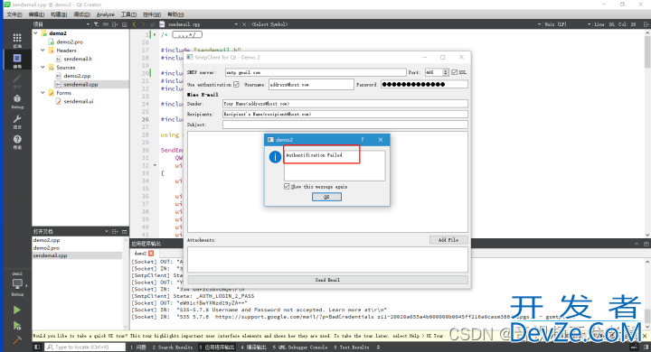Close the demo2 output tab red X

click(x=151, y=253)
